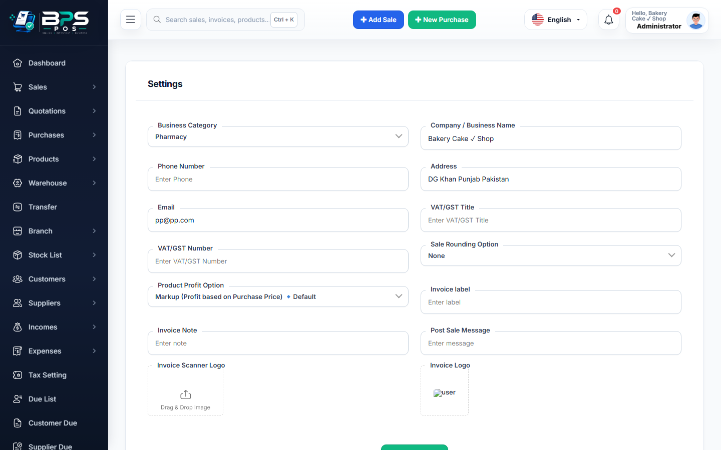Click the Post Sale Message field
This screenshot has height=450, width=721.
click(551, 343)
